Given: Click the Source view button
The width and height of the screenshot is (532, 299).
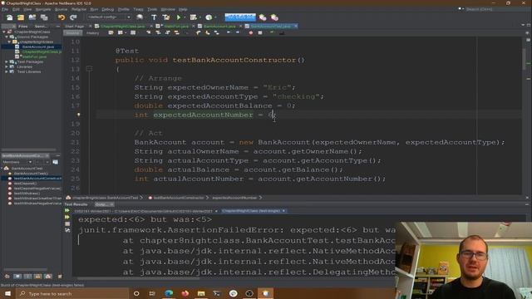Looking at the screenshot, I should 72,33.
